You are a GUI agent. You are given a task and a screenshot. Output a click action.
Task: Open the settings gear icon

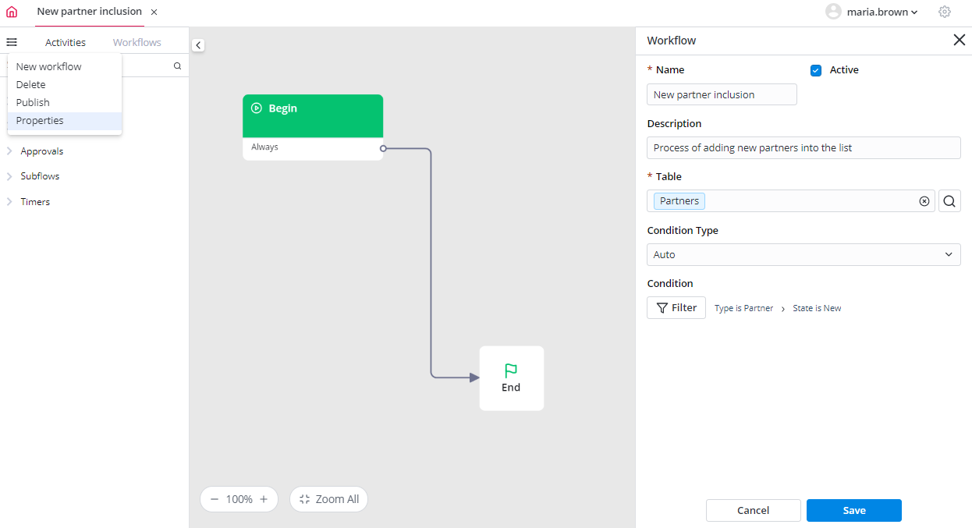pyautogui.click(x=945, y=12)
